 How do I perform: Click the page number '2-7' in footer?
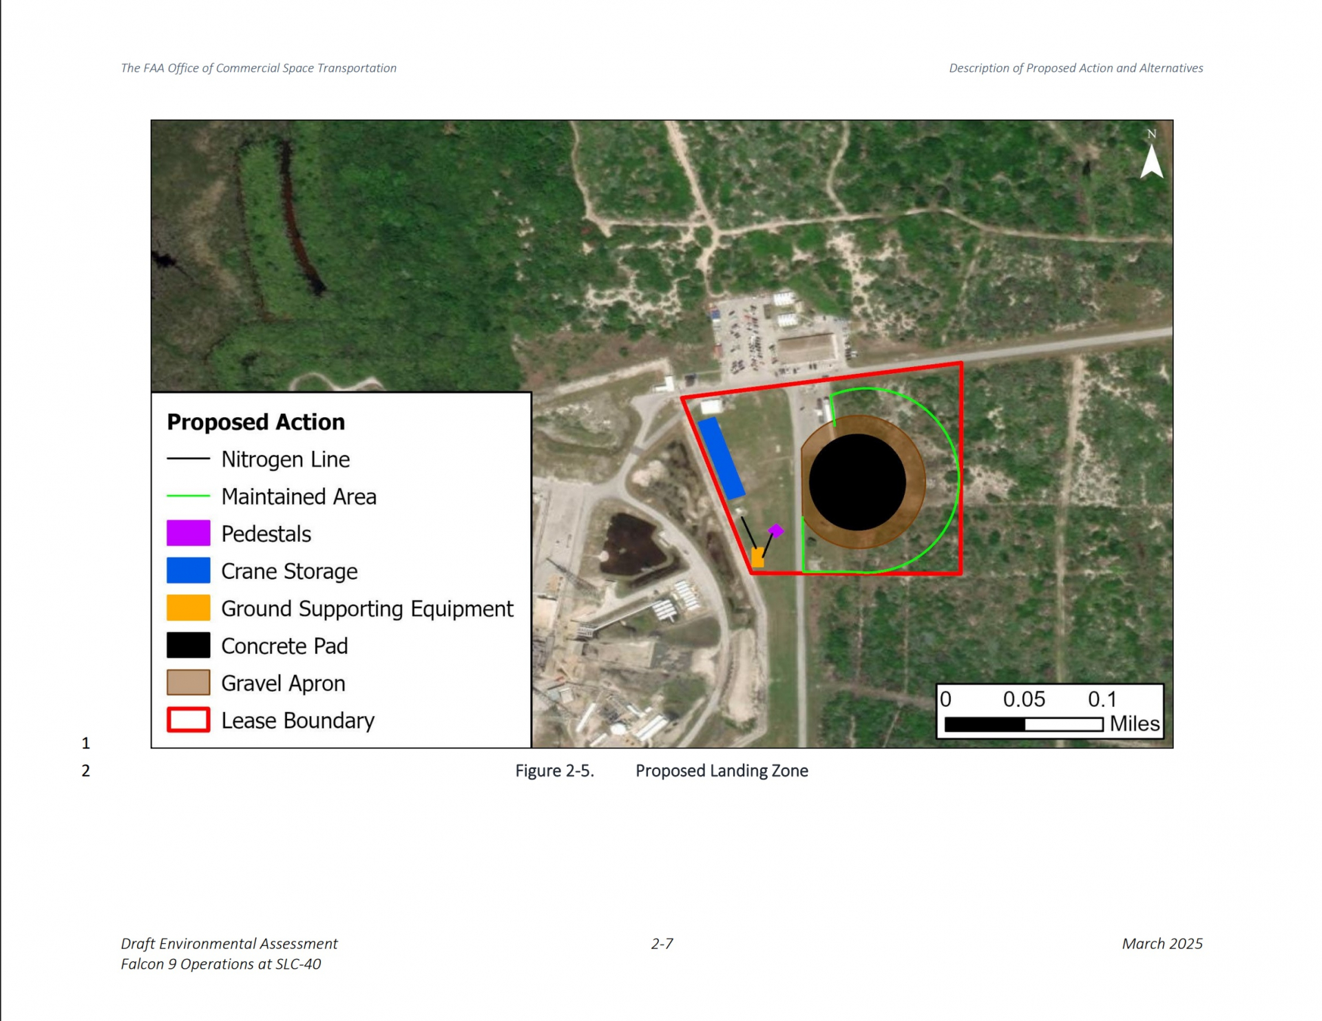[662, 943]
